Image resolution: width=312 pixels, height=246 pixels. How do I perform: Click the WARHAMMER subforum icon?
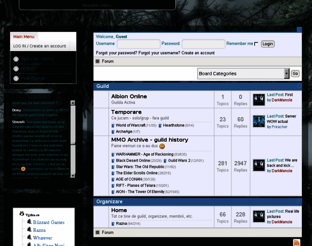pos(113,155)
